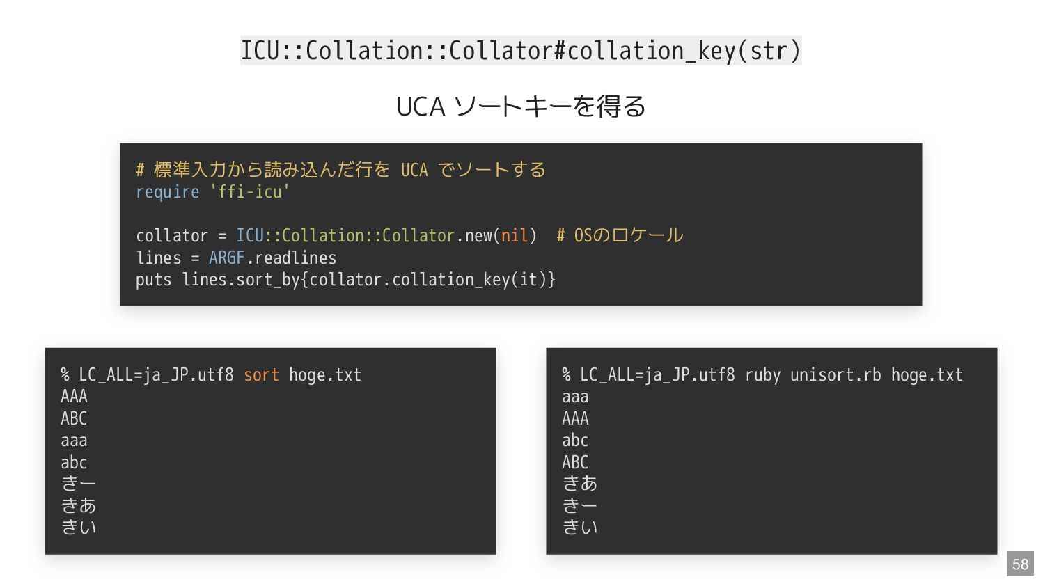Click the word nil in Collator.new
Screen dimensions: 1043x586
(515, 236)
